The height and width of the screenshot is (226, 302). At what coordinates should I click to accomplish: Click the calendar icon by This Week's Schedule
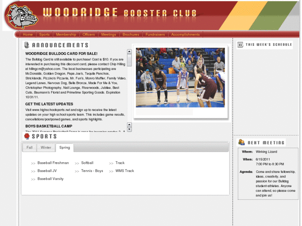[240, 45]
